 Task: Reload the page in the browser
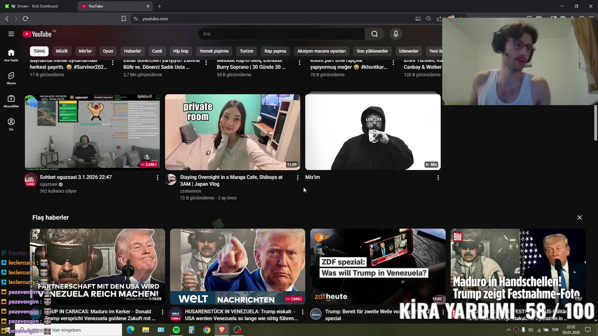point(25,19)
